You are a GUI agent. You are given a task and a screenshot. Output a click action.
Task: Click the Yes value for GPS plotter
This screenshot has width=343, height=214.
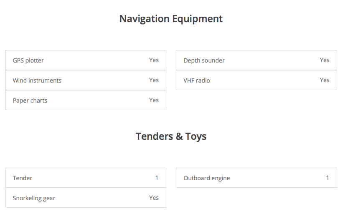pos(154,60)
